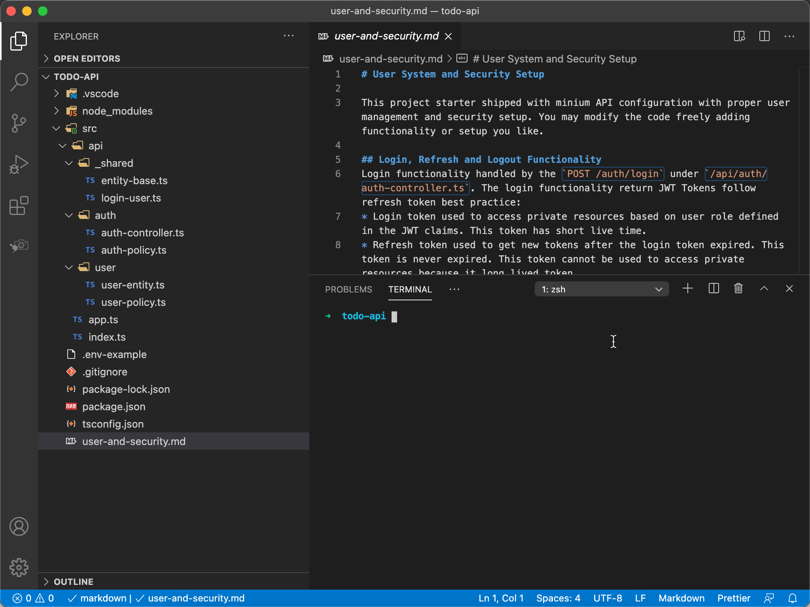Open the Accounts menu icon

(19, 526)
